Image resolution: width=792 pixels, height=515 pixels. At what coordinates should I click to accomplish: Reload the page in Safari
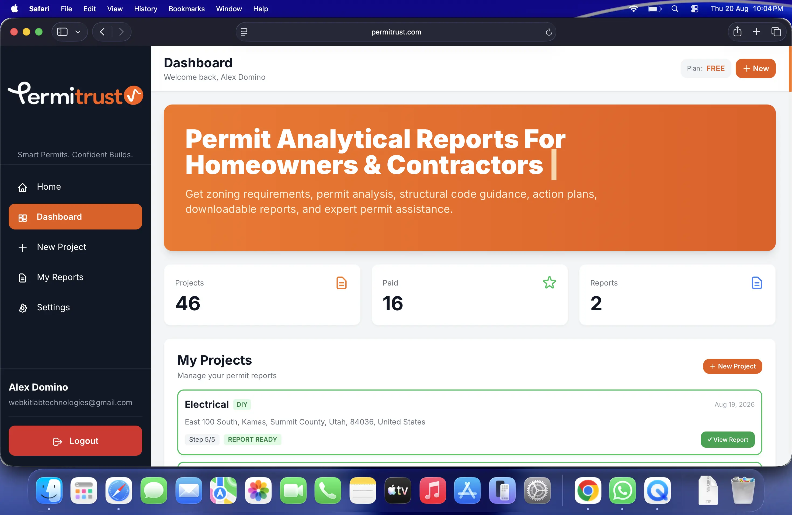pos(548,32)
